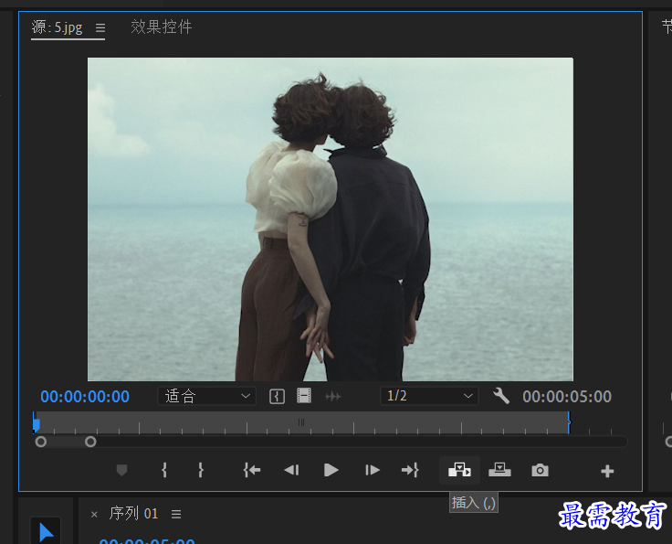672x544 pixels.
Task: Click the blue 00:00:00:00 timecode
Action: [85, 397]
